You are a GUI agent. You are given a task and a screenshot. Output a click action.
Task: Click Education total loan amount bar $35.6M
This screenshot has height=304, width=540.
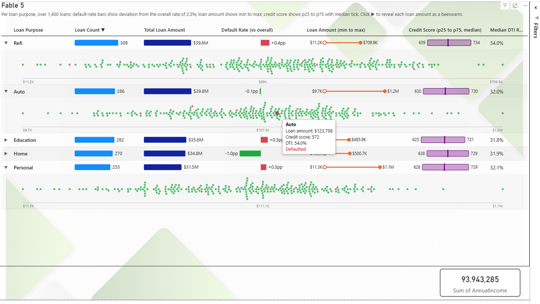pyautogui.click(x=165, y=140)
